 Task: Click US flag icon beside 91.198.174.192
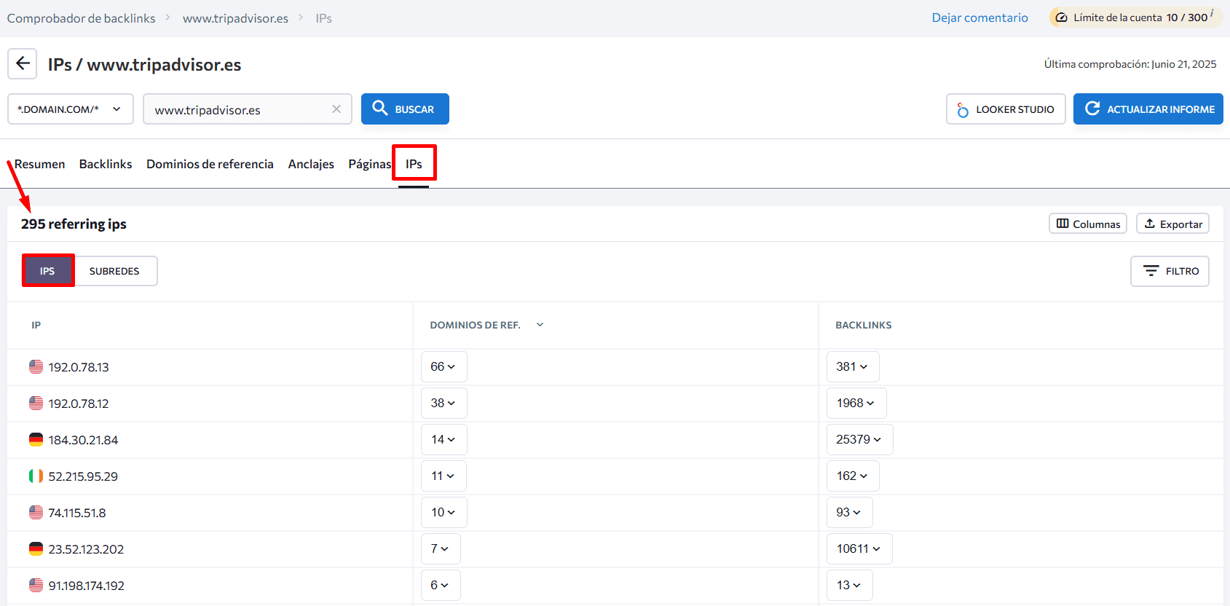(x=36, y=585)
